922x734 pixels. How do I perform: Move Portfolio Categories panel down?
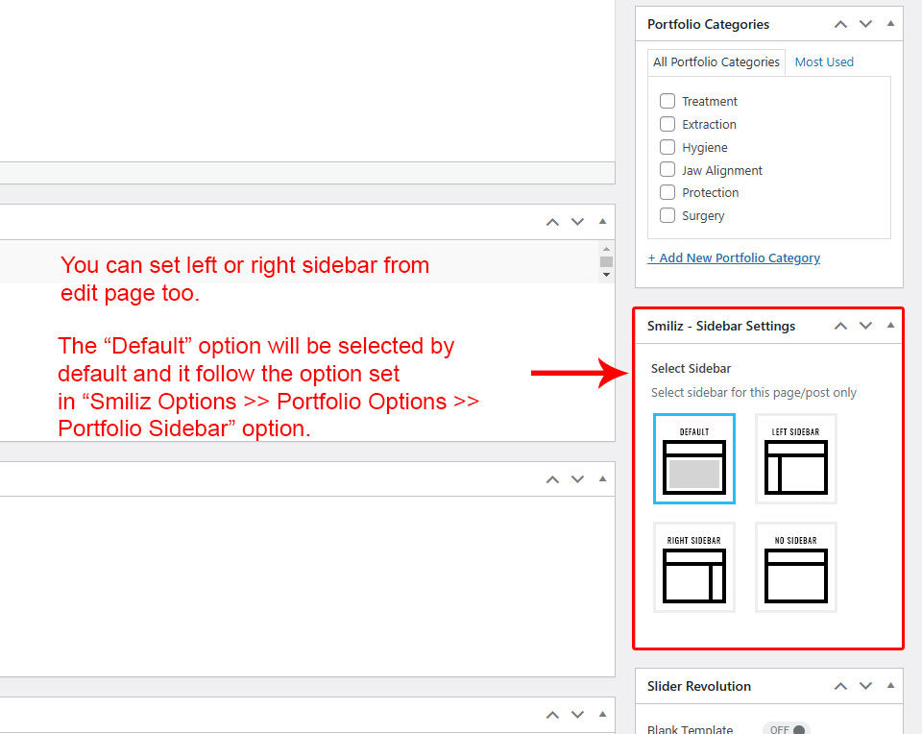(865, 24)
